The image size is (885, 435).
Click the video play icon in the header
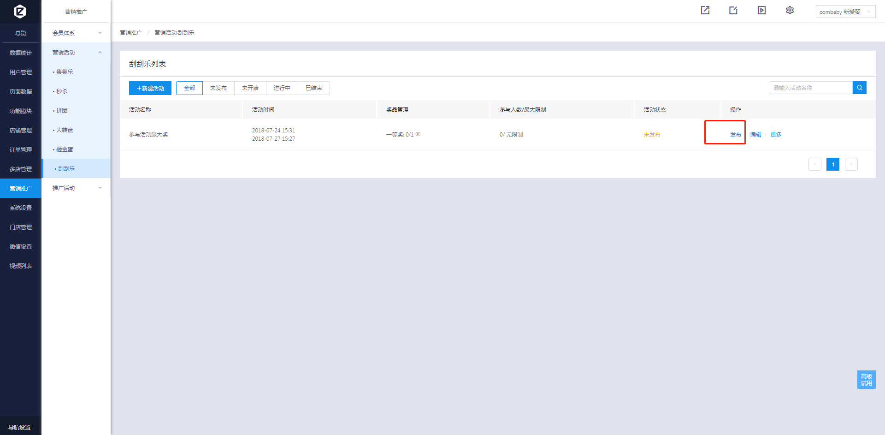click(x=761, y=10)
